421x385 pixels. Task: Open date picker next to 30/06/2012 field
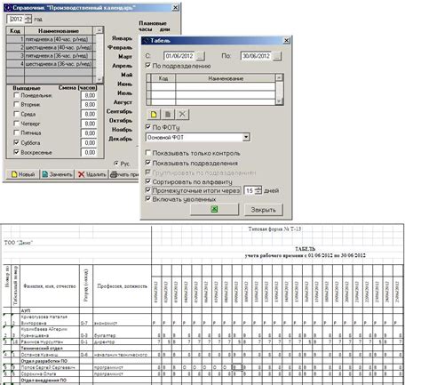(277, 56)
